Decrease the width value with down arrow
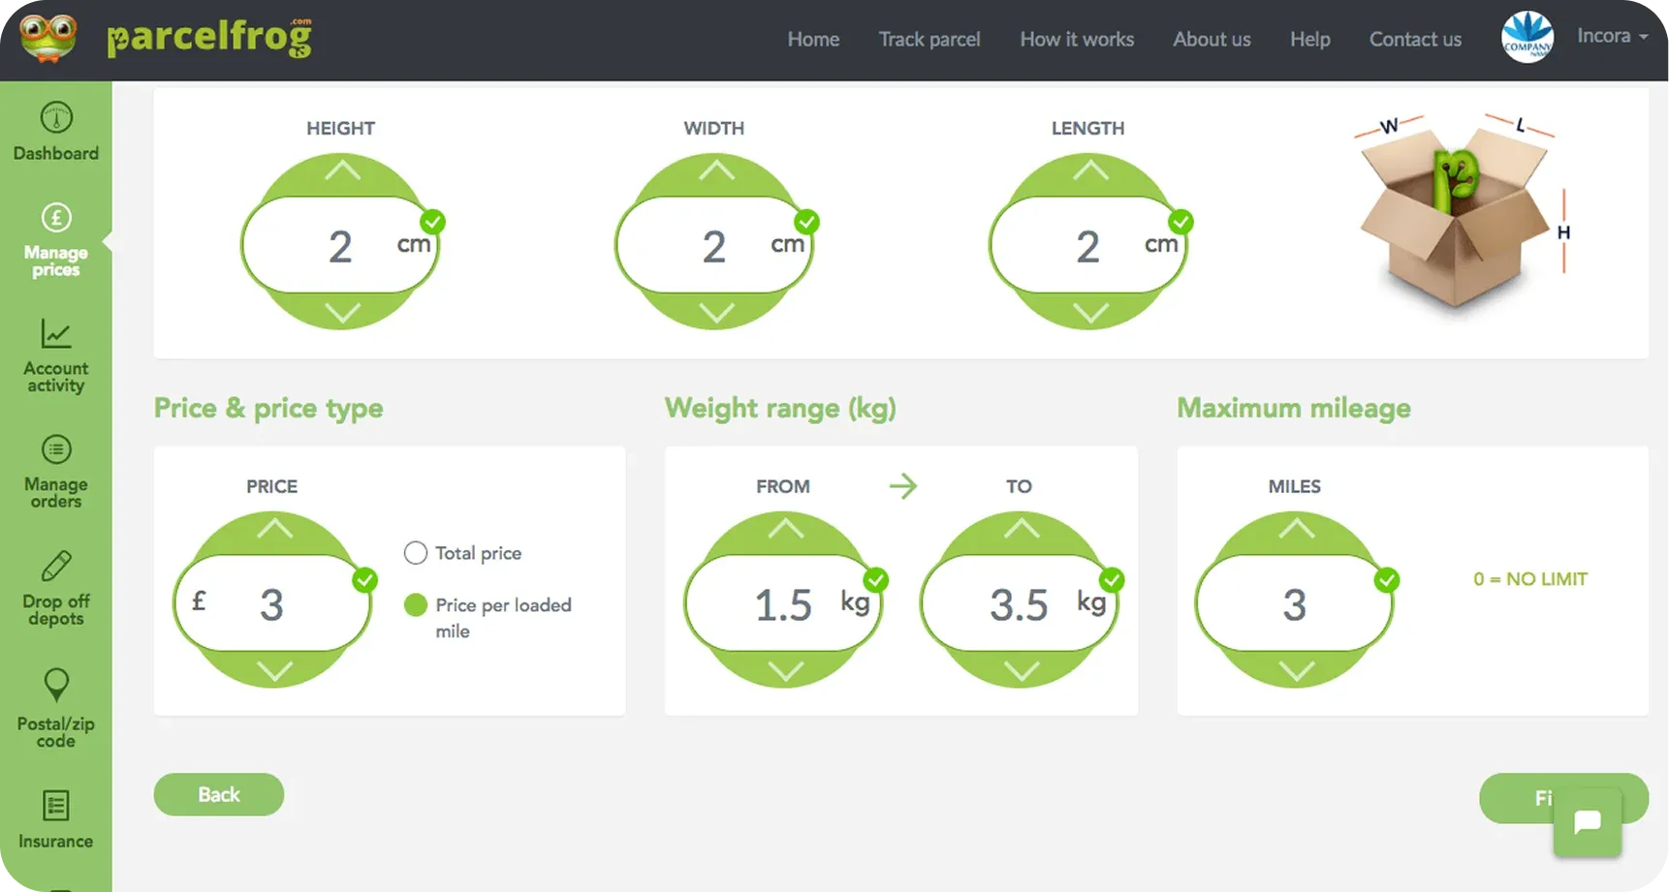This screenshot has height=892, width=1669. 715,313
